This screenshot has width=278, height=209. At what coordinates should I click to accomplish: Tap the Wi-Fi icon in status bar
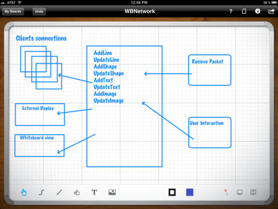click(20, 2)
